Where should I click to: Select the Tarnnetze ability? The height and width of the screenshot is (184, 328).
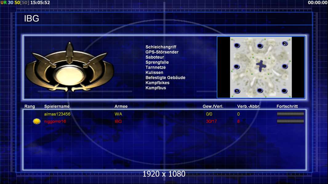156,67
